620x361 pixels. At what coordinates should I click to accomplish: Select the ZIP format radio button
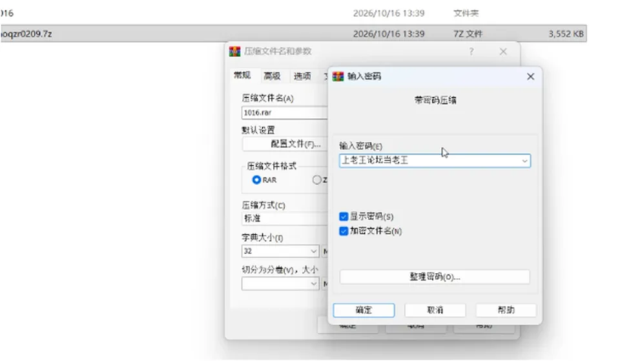coord(316,180)
